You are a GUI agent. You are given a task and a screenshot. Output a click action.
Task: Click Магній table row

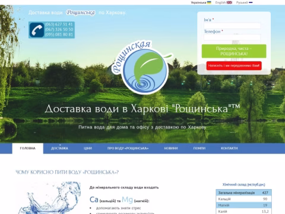coord(243,205)
